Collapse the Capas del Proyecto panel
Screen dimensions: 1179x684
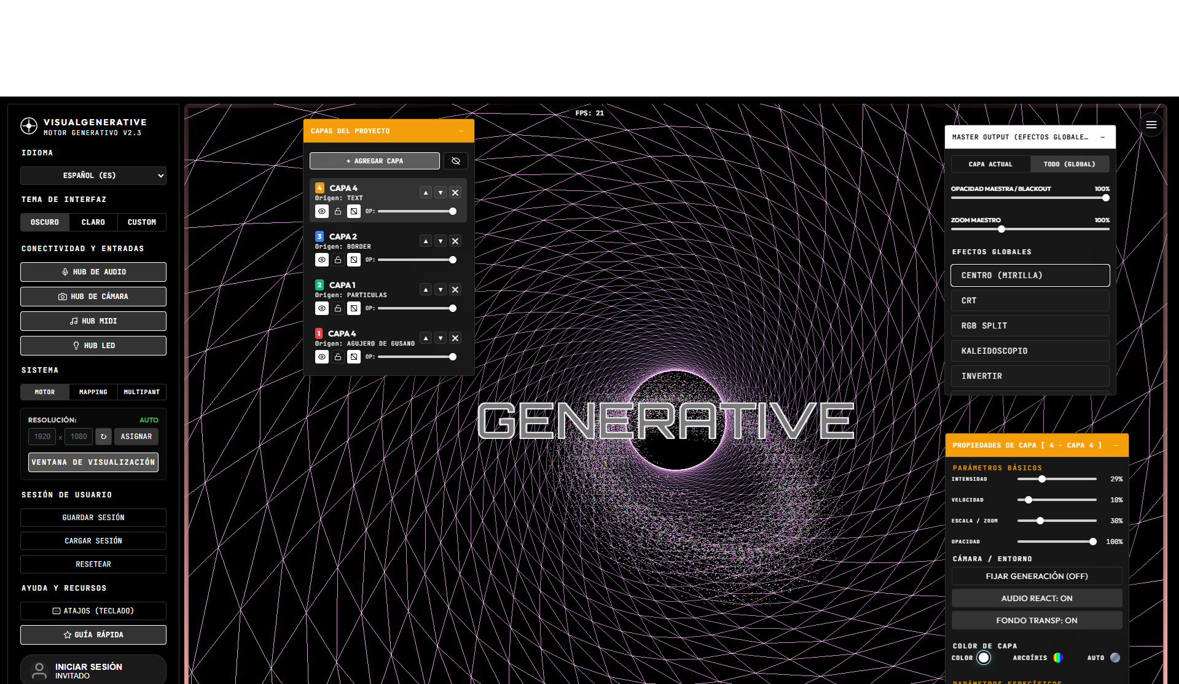tap(461, 131)
